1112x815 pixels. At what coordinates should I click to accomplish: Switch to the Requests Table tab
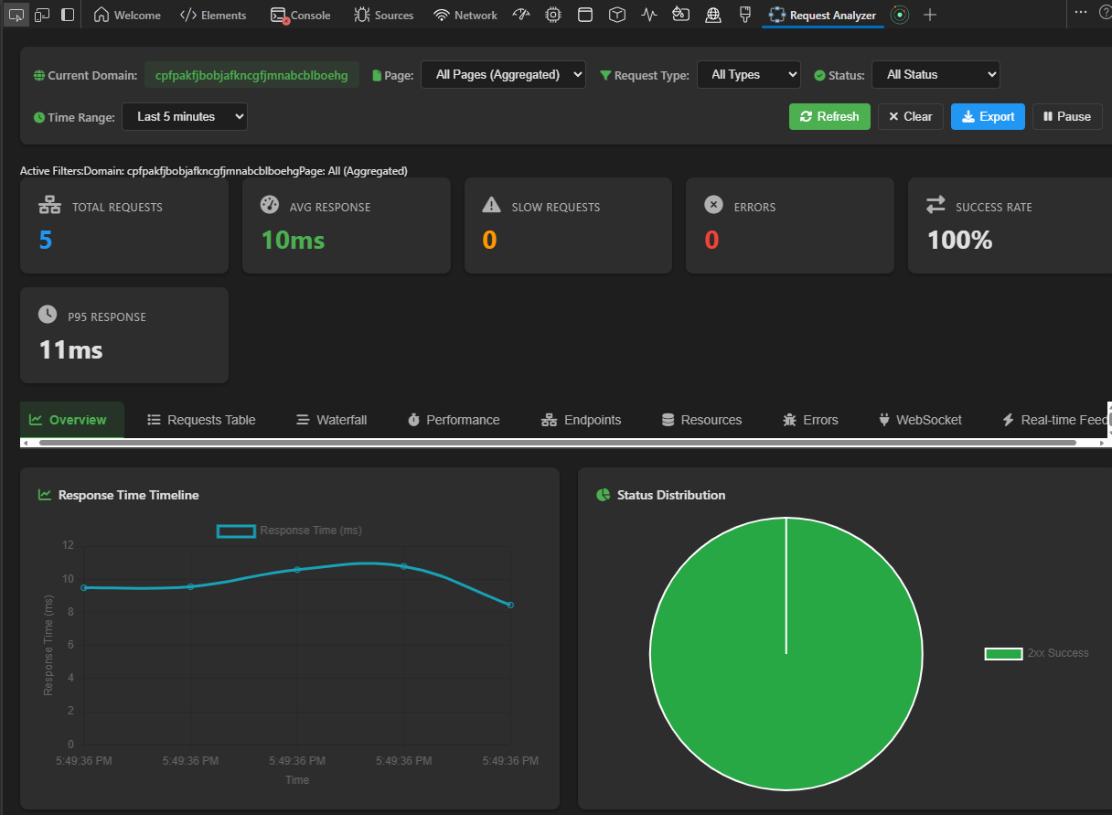click(x=201, y=420)
